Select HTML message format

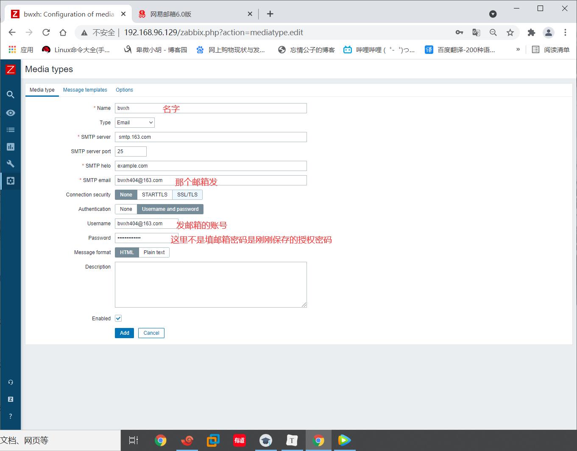coord(127,252)
